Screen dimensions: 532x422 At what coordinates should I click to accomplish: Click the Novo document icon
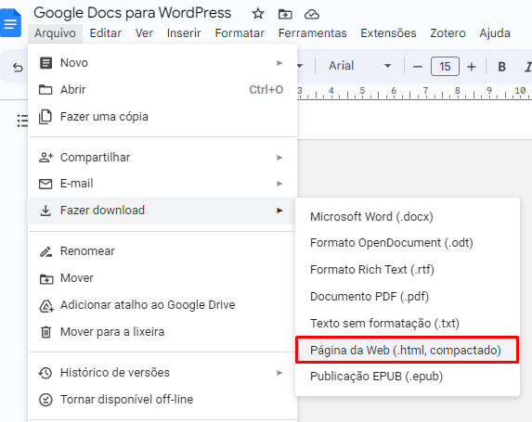[x=45, y=63]
